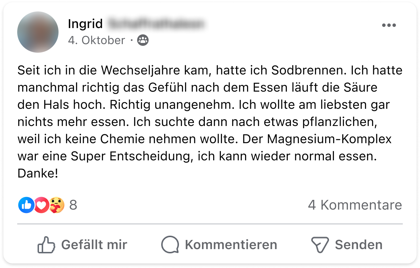Open Ingrid's blurred profile picture
Viewport: 420px width, 268px height.
(x=38, y=32)
